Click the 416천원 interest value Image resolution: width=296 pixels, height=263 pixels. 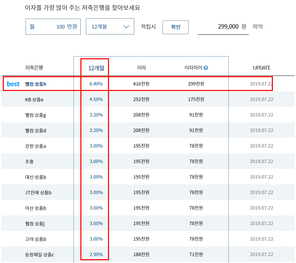[141, 84]
